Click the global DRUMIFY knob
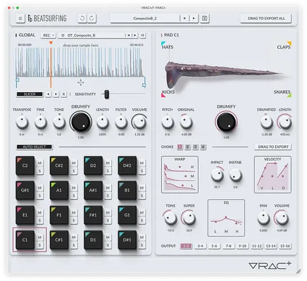The height and width of the screenshot is (281, 307). pyautogui.click(x=81, y=122)
